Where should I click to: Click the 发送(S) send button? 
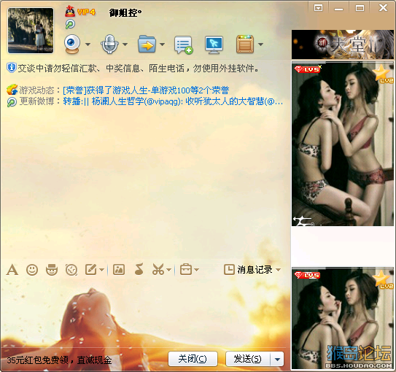click(248, 359)
